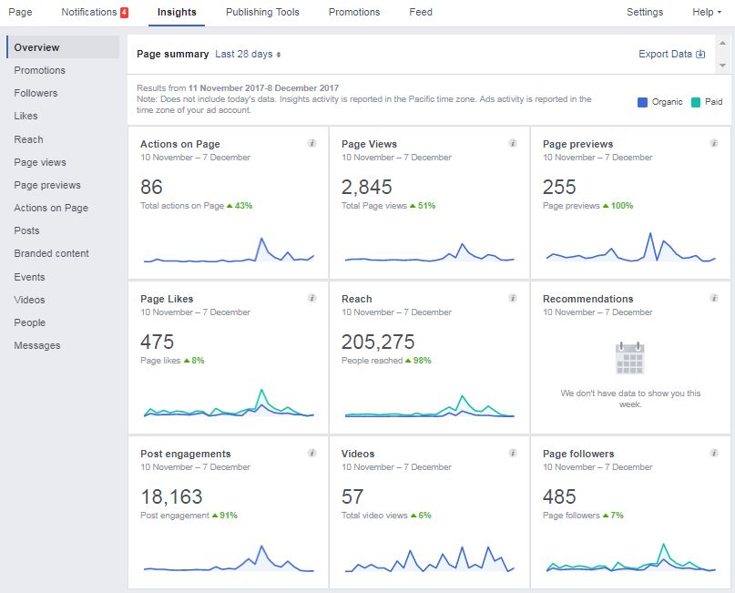Screen dimensions: 735x593
Task: Show info tooltip icon on Reach card
Action: tap(513, 298)
